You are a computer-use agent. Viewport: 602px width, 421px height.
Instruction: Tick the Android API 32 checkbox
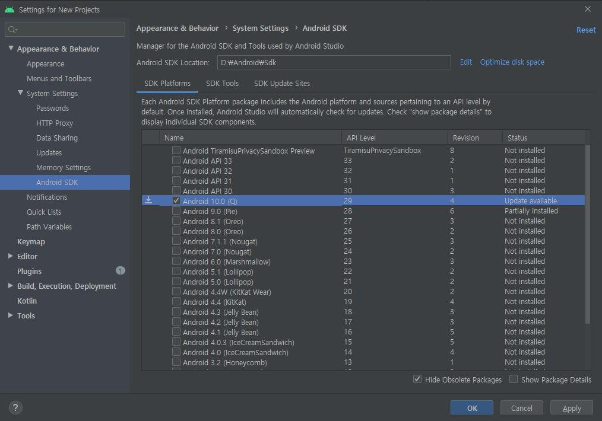pyautogui.click(x=176, y=170)
